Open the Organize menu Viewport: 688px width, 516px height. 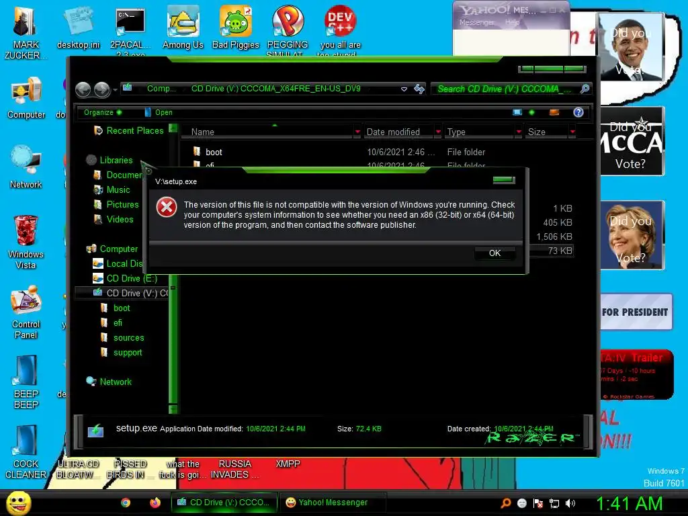(103, 112)
